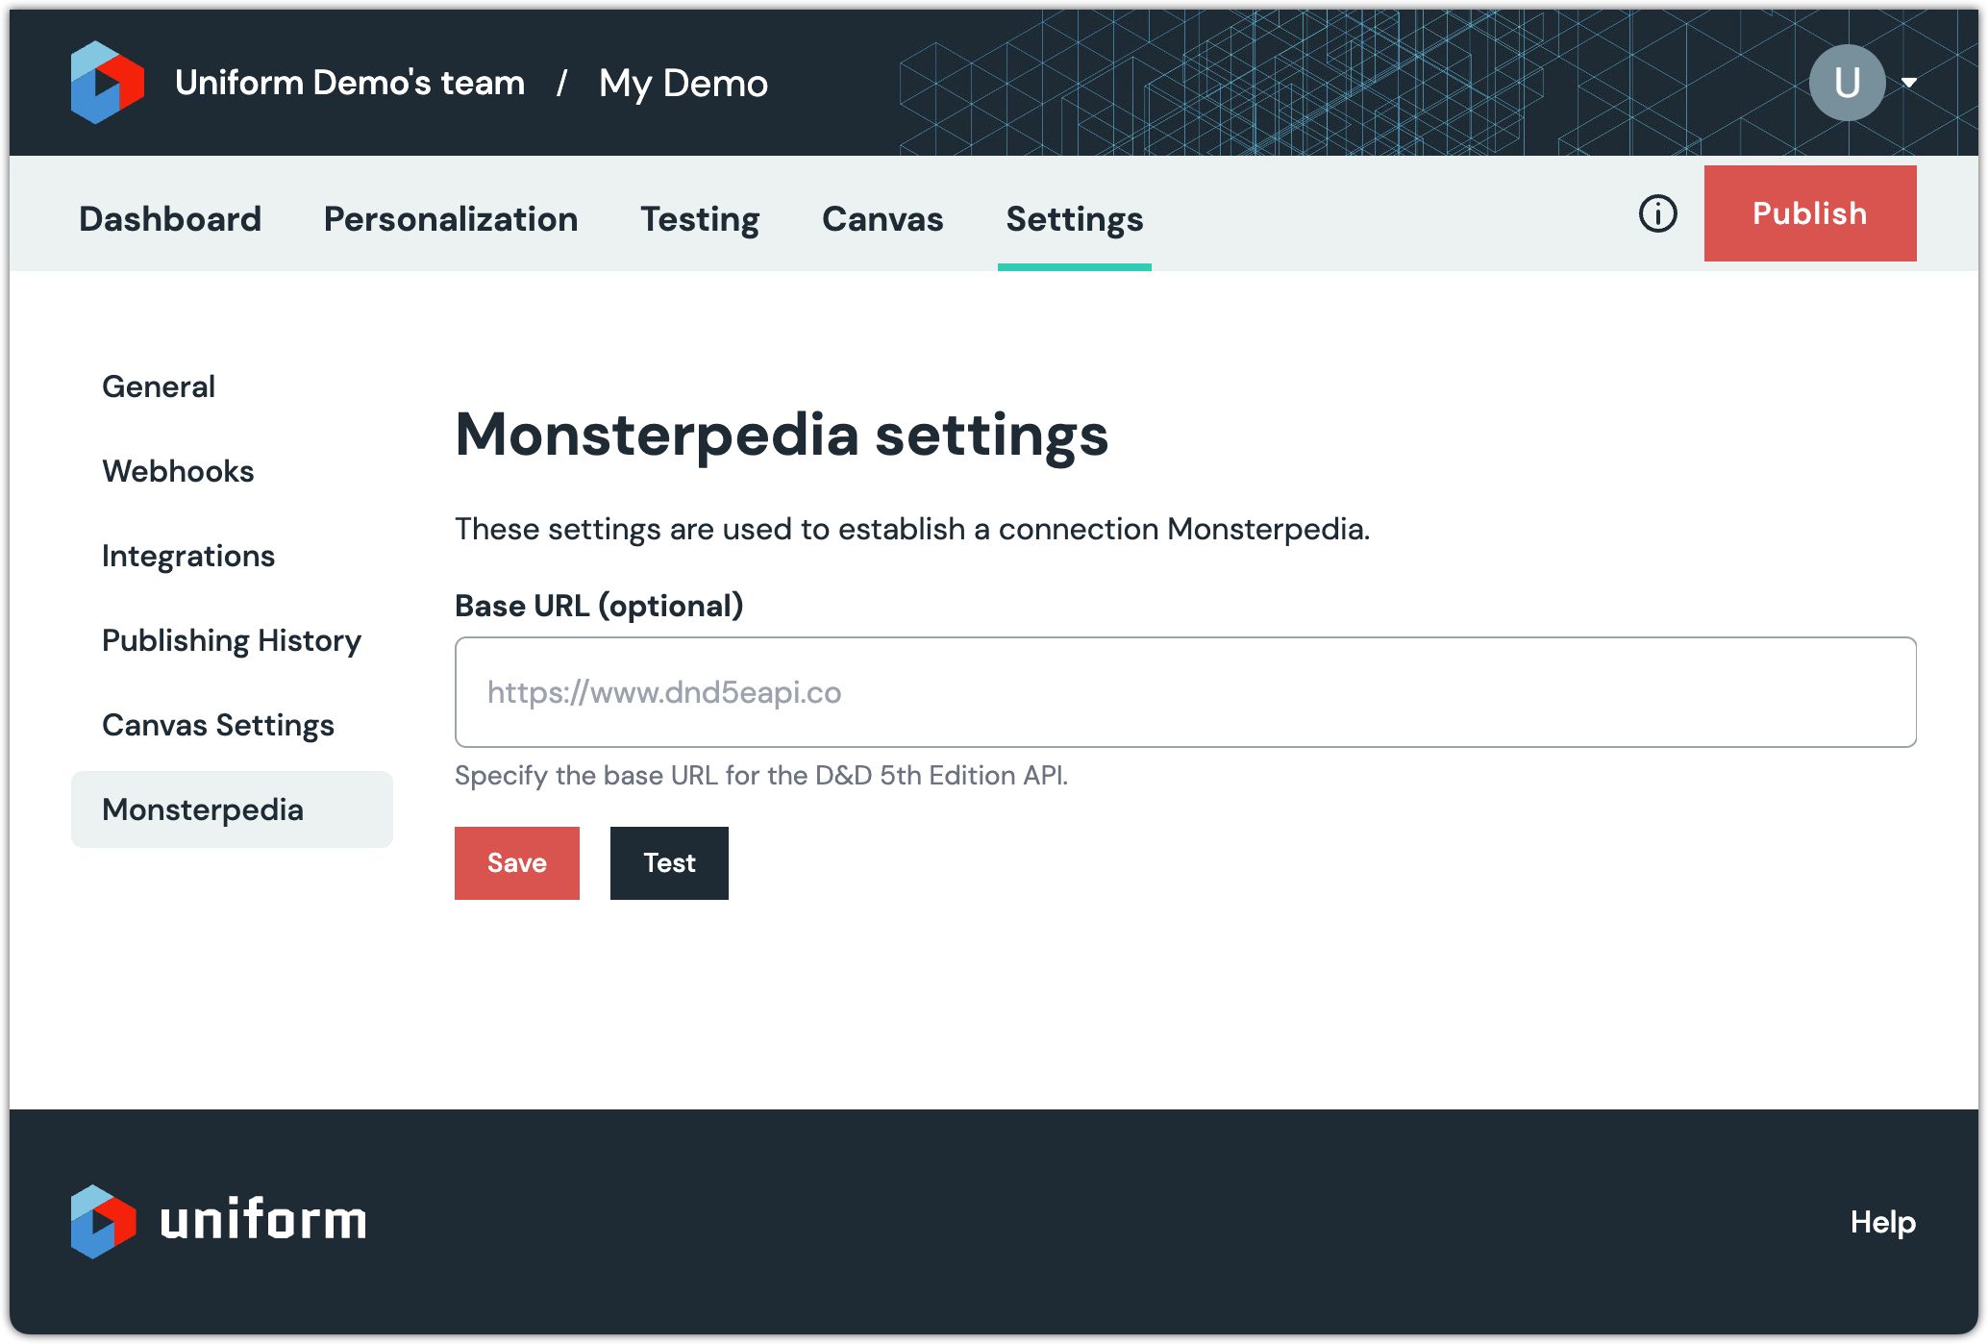Image resolution: width=1988 pixels, height=1344 pixels.
Task: Open the Personalization tab
Action: 451,219
